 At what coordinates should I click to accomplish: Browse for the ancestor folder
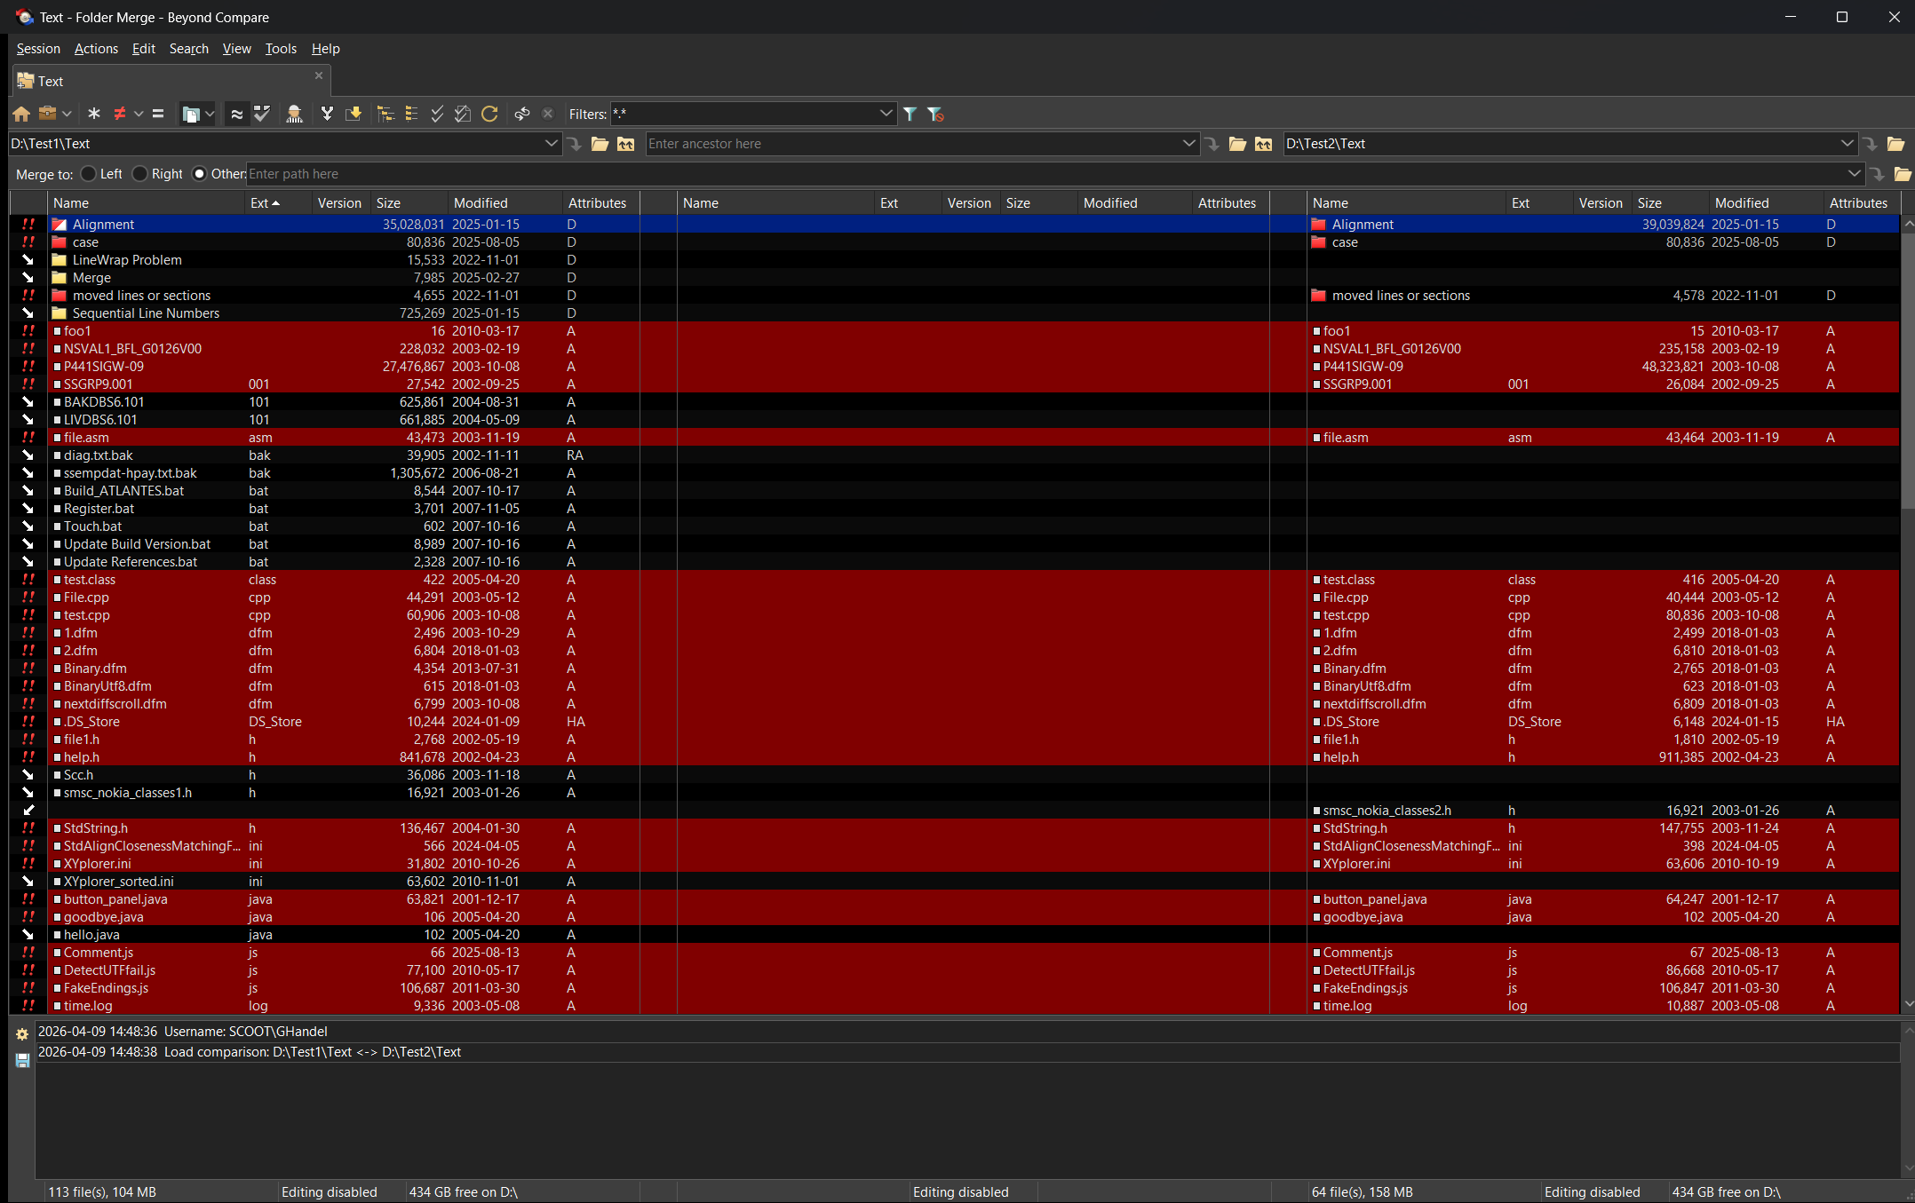click(1237, 144)
